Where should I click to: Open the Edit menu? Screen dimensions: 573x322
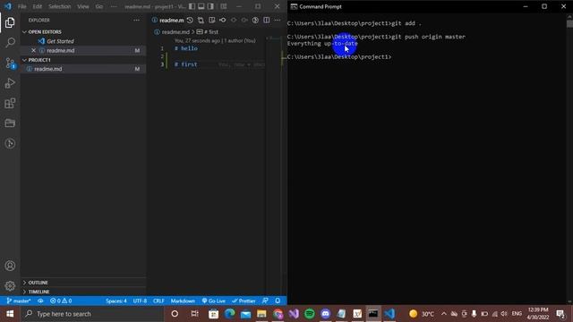pyautogui.click(x=37, y=6)
